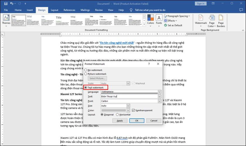The height and width of the screenshot is (146, 246).
Task: Click the Tell me lightbulb icon
Action: (x=131, y=10)
